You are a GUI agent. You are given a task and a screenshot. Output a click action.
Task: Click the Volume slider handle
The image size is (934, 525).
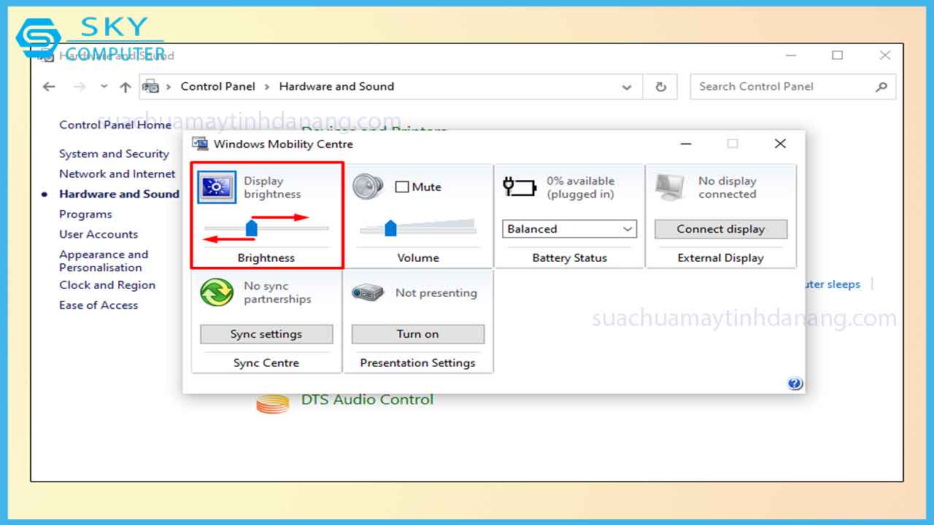390,228
